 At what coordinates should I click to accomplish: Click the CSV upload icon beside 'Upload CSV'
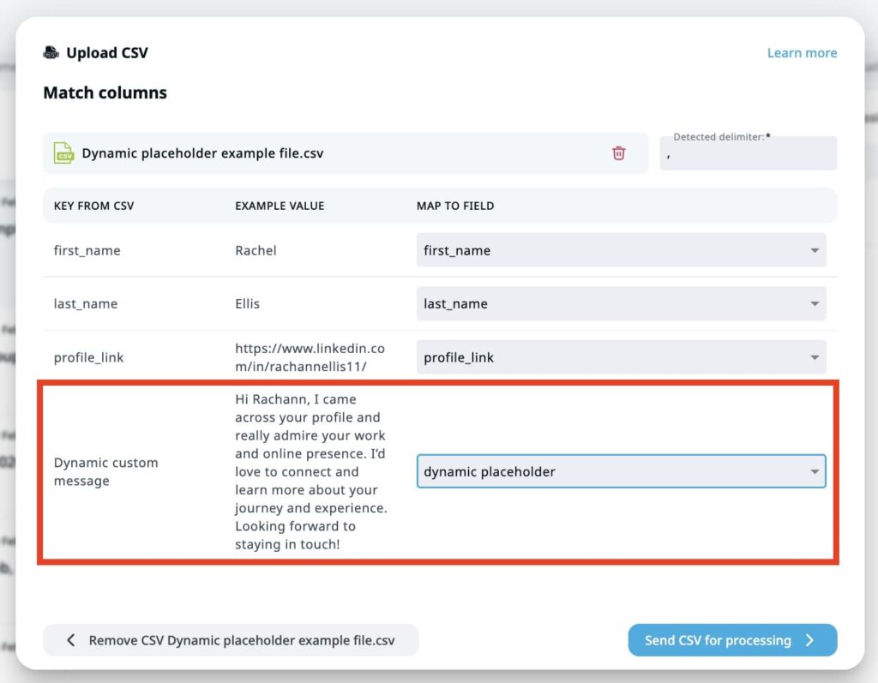tap(51, 52)
